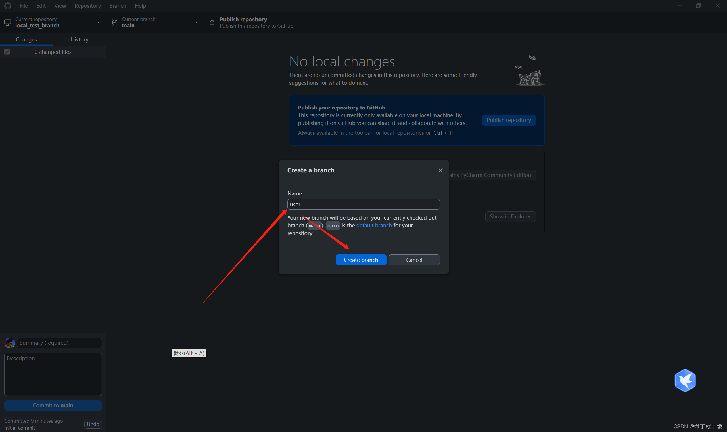Open the Repository menu in menu bar
This screenshot has height=432, width=727.
click(x=87, y=6)
